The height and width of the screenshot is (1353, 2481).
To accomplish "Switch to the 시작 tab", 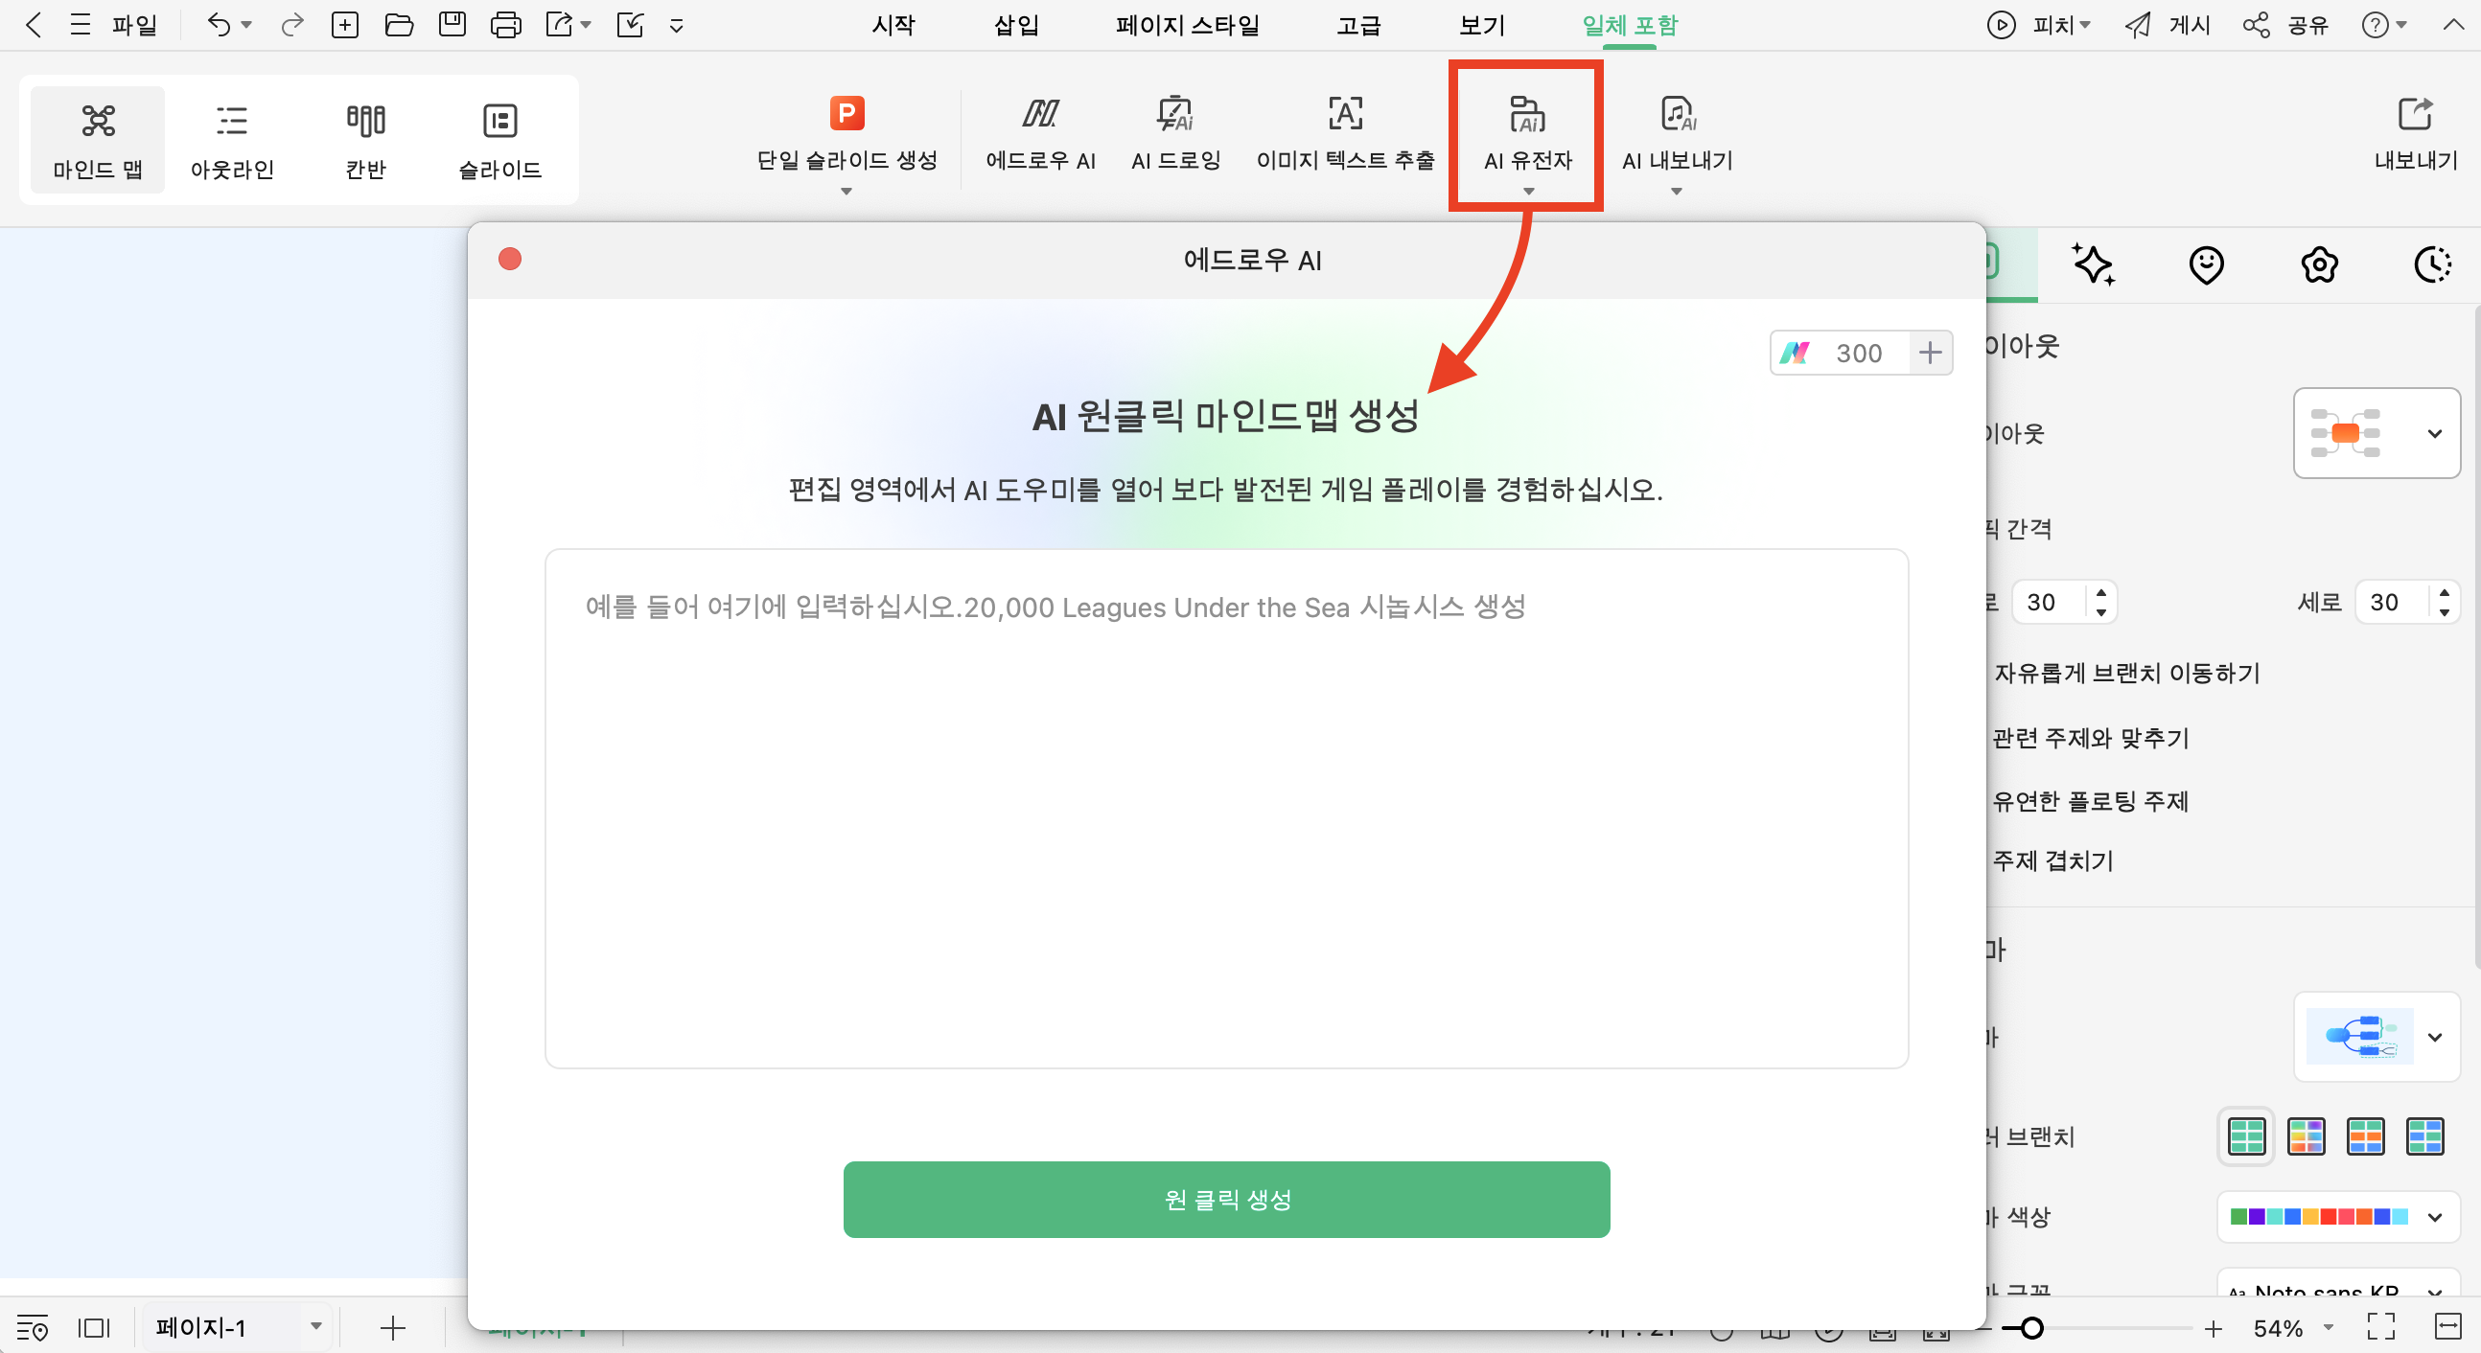I will pyautogui.click(x=893, y=25).
